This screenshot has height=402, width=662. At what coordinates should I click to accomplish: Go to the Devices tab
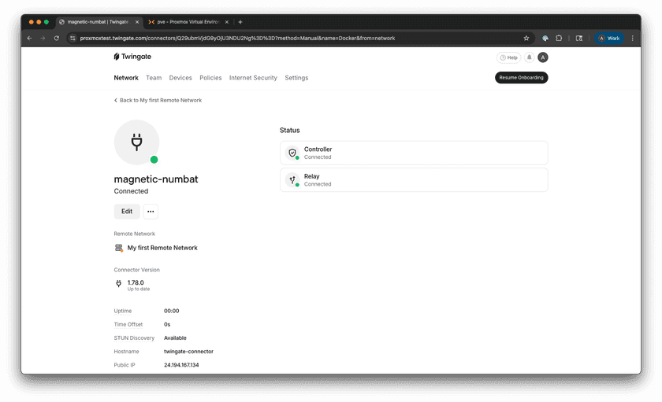[x=180, y=78]
